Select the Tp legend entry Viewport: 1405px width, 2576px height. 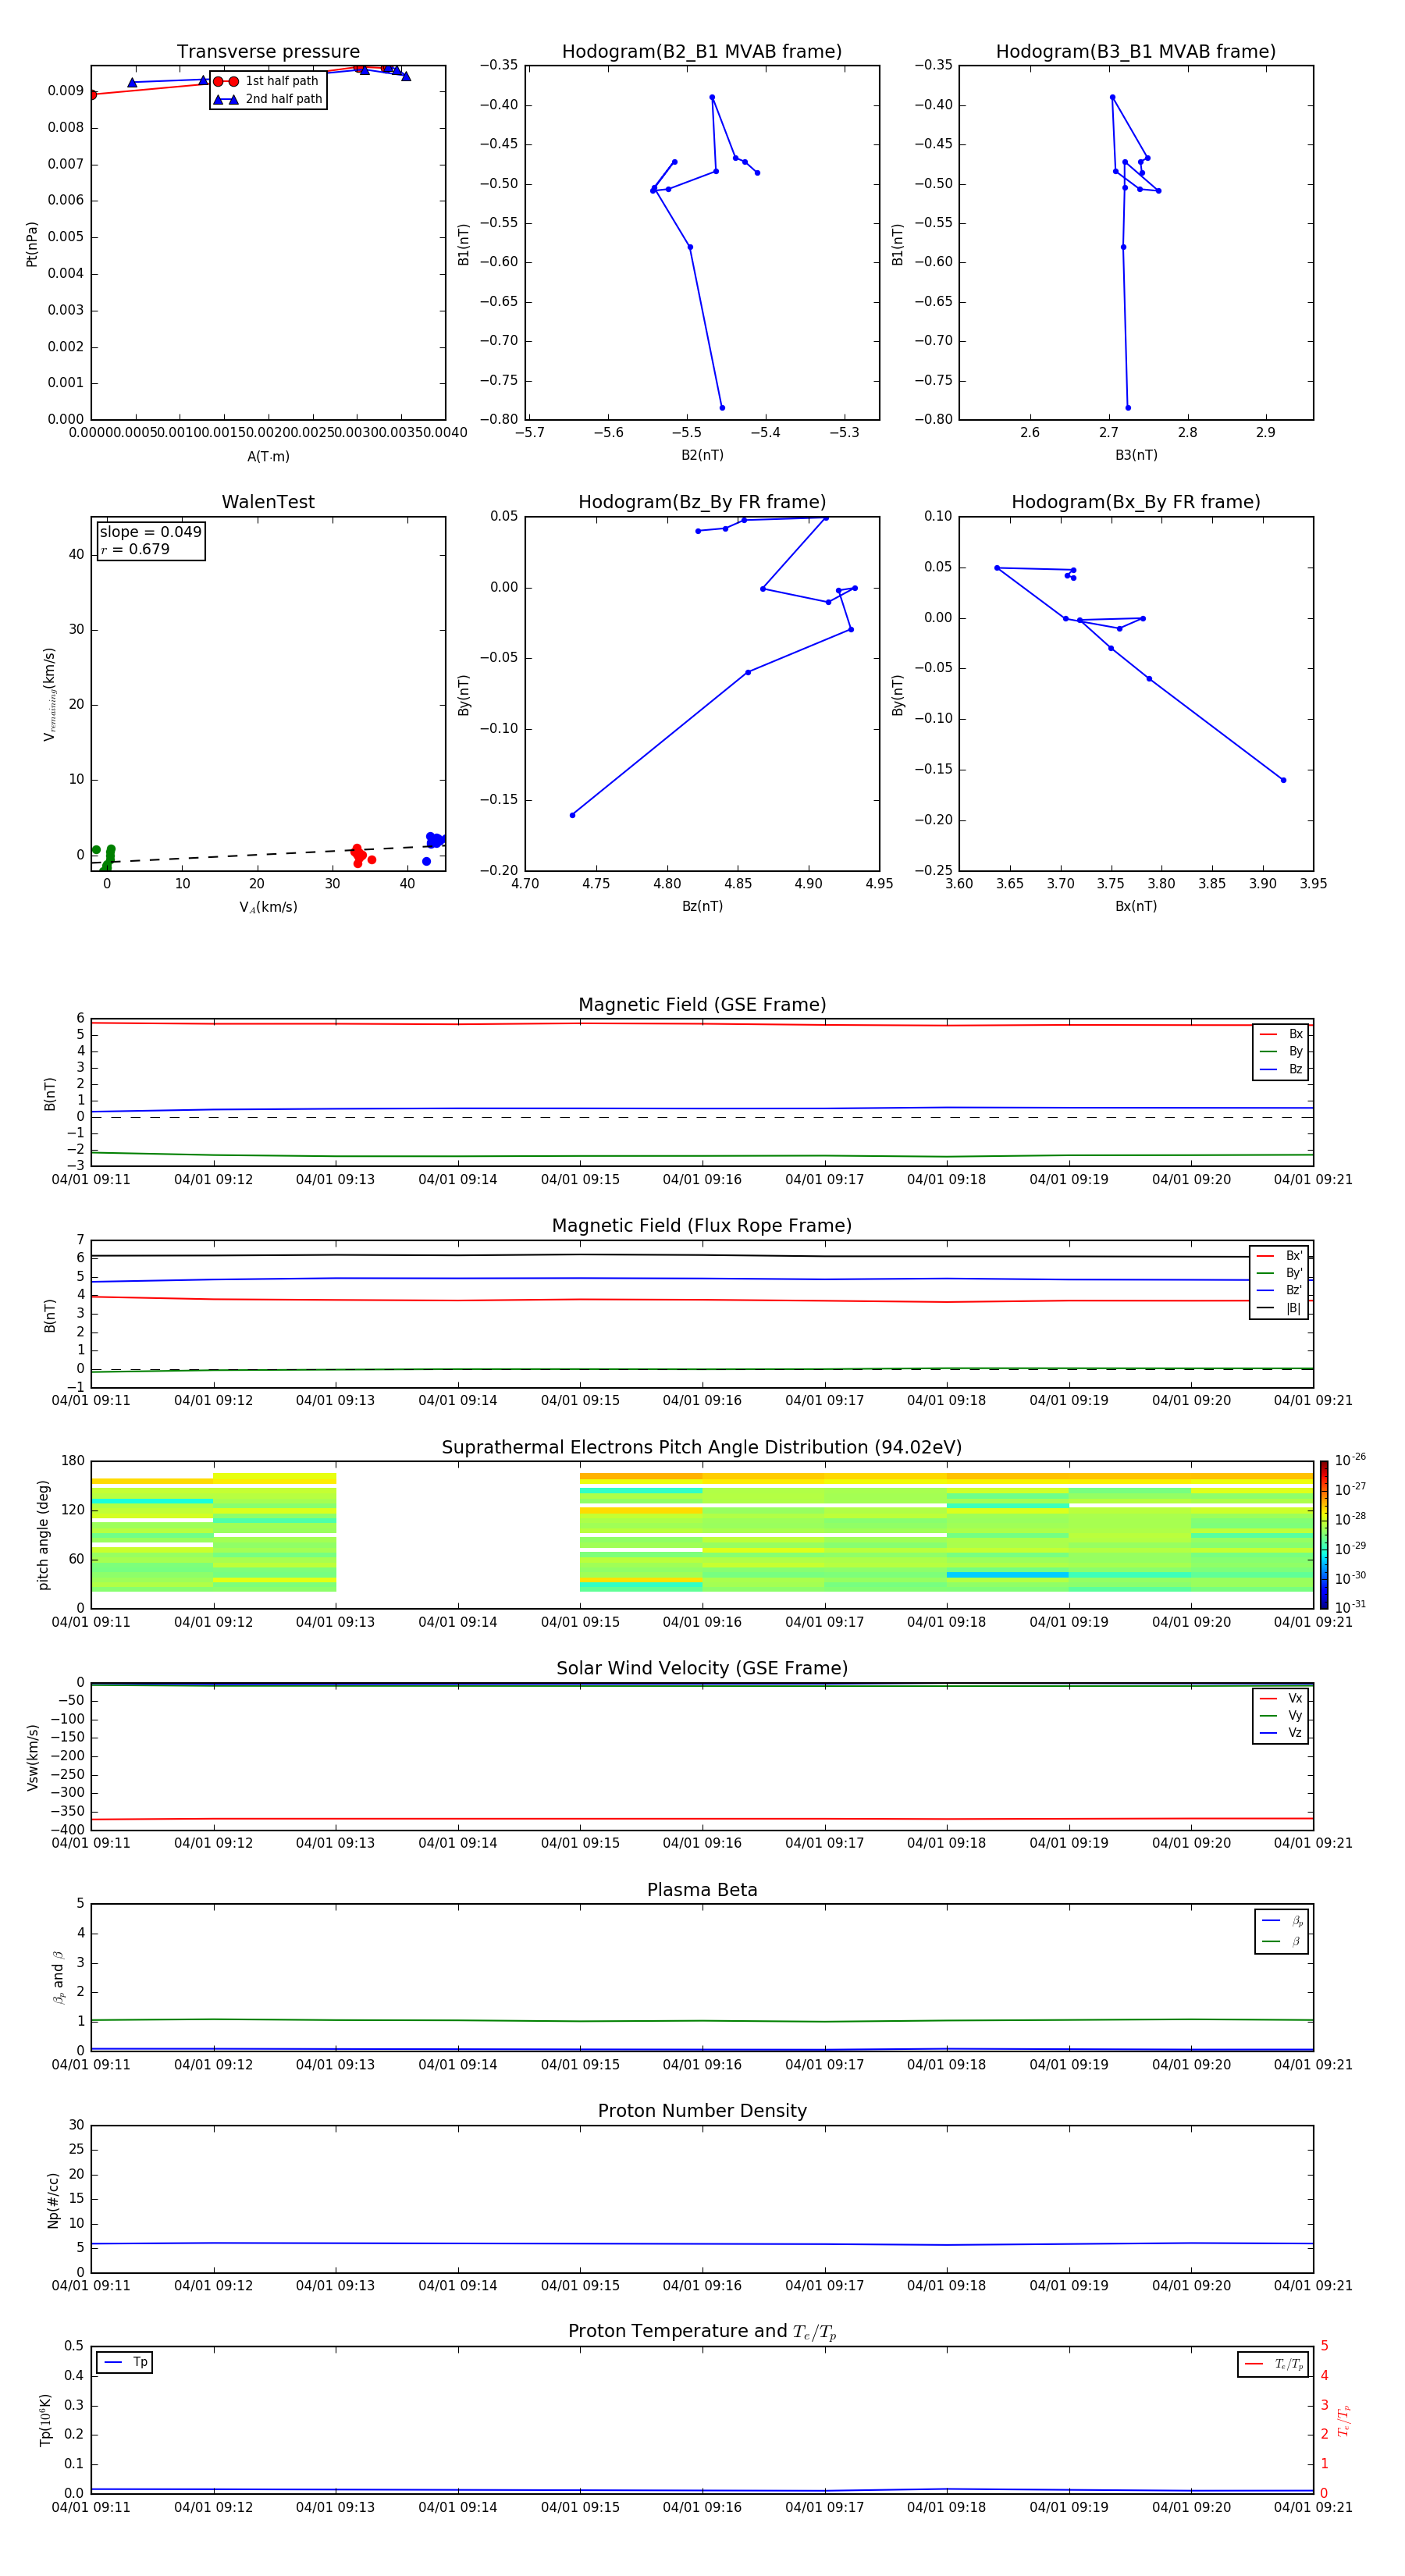(125, 2362)
